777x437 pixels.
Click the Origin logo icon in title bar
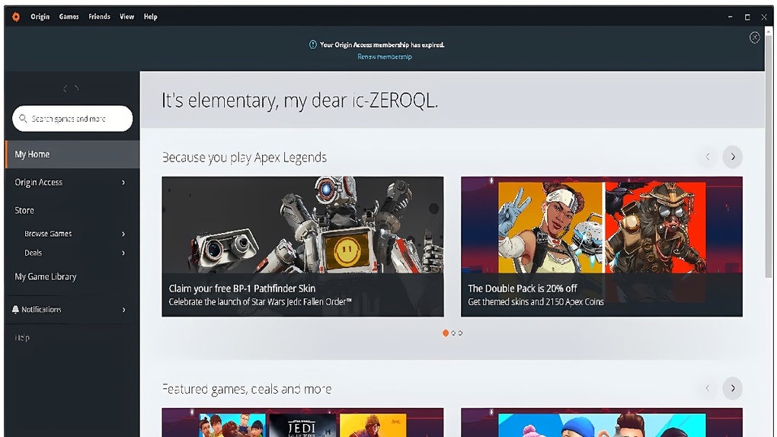click(16, 17)
